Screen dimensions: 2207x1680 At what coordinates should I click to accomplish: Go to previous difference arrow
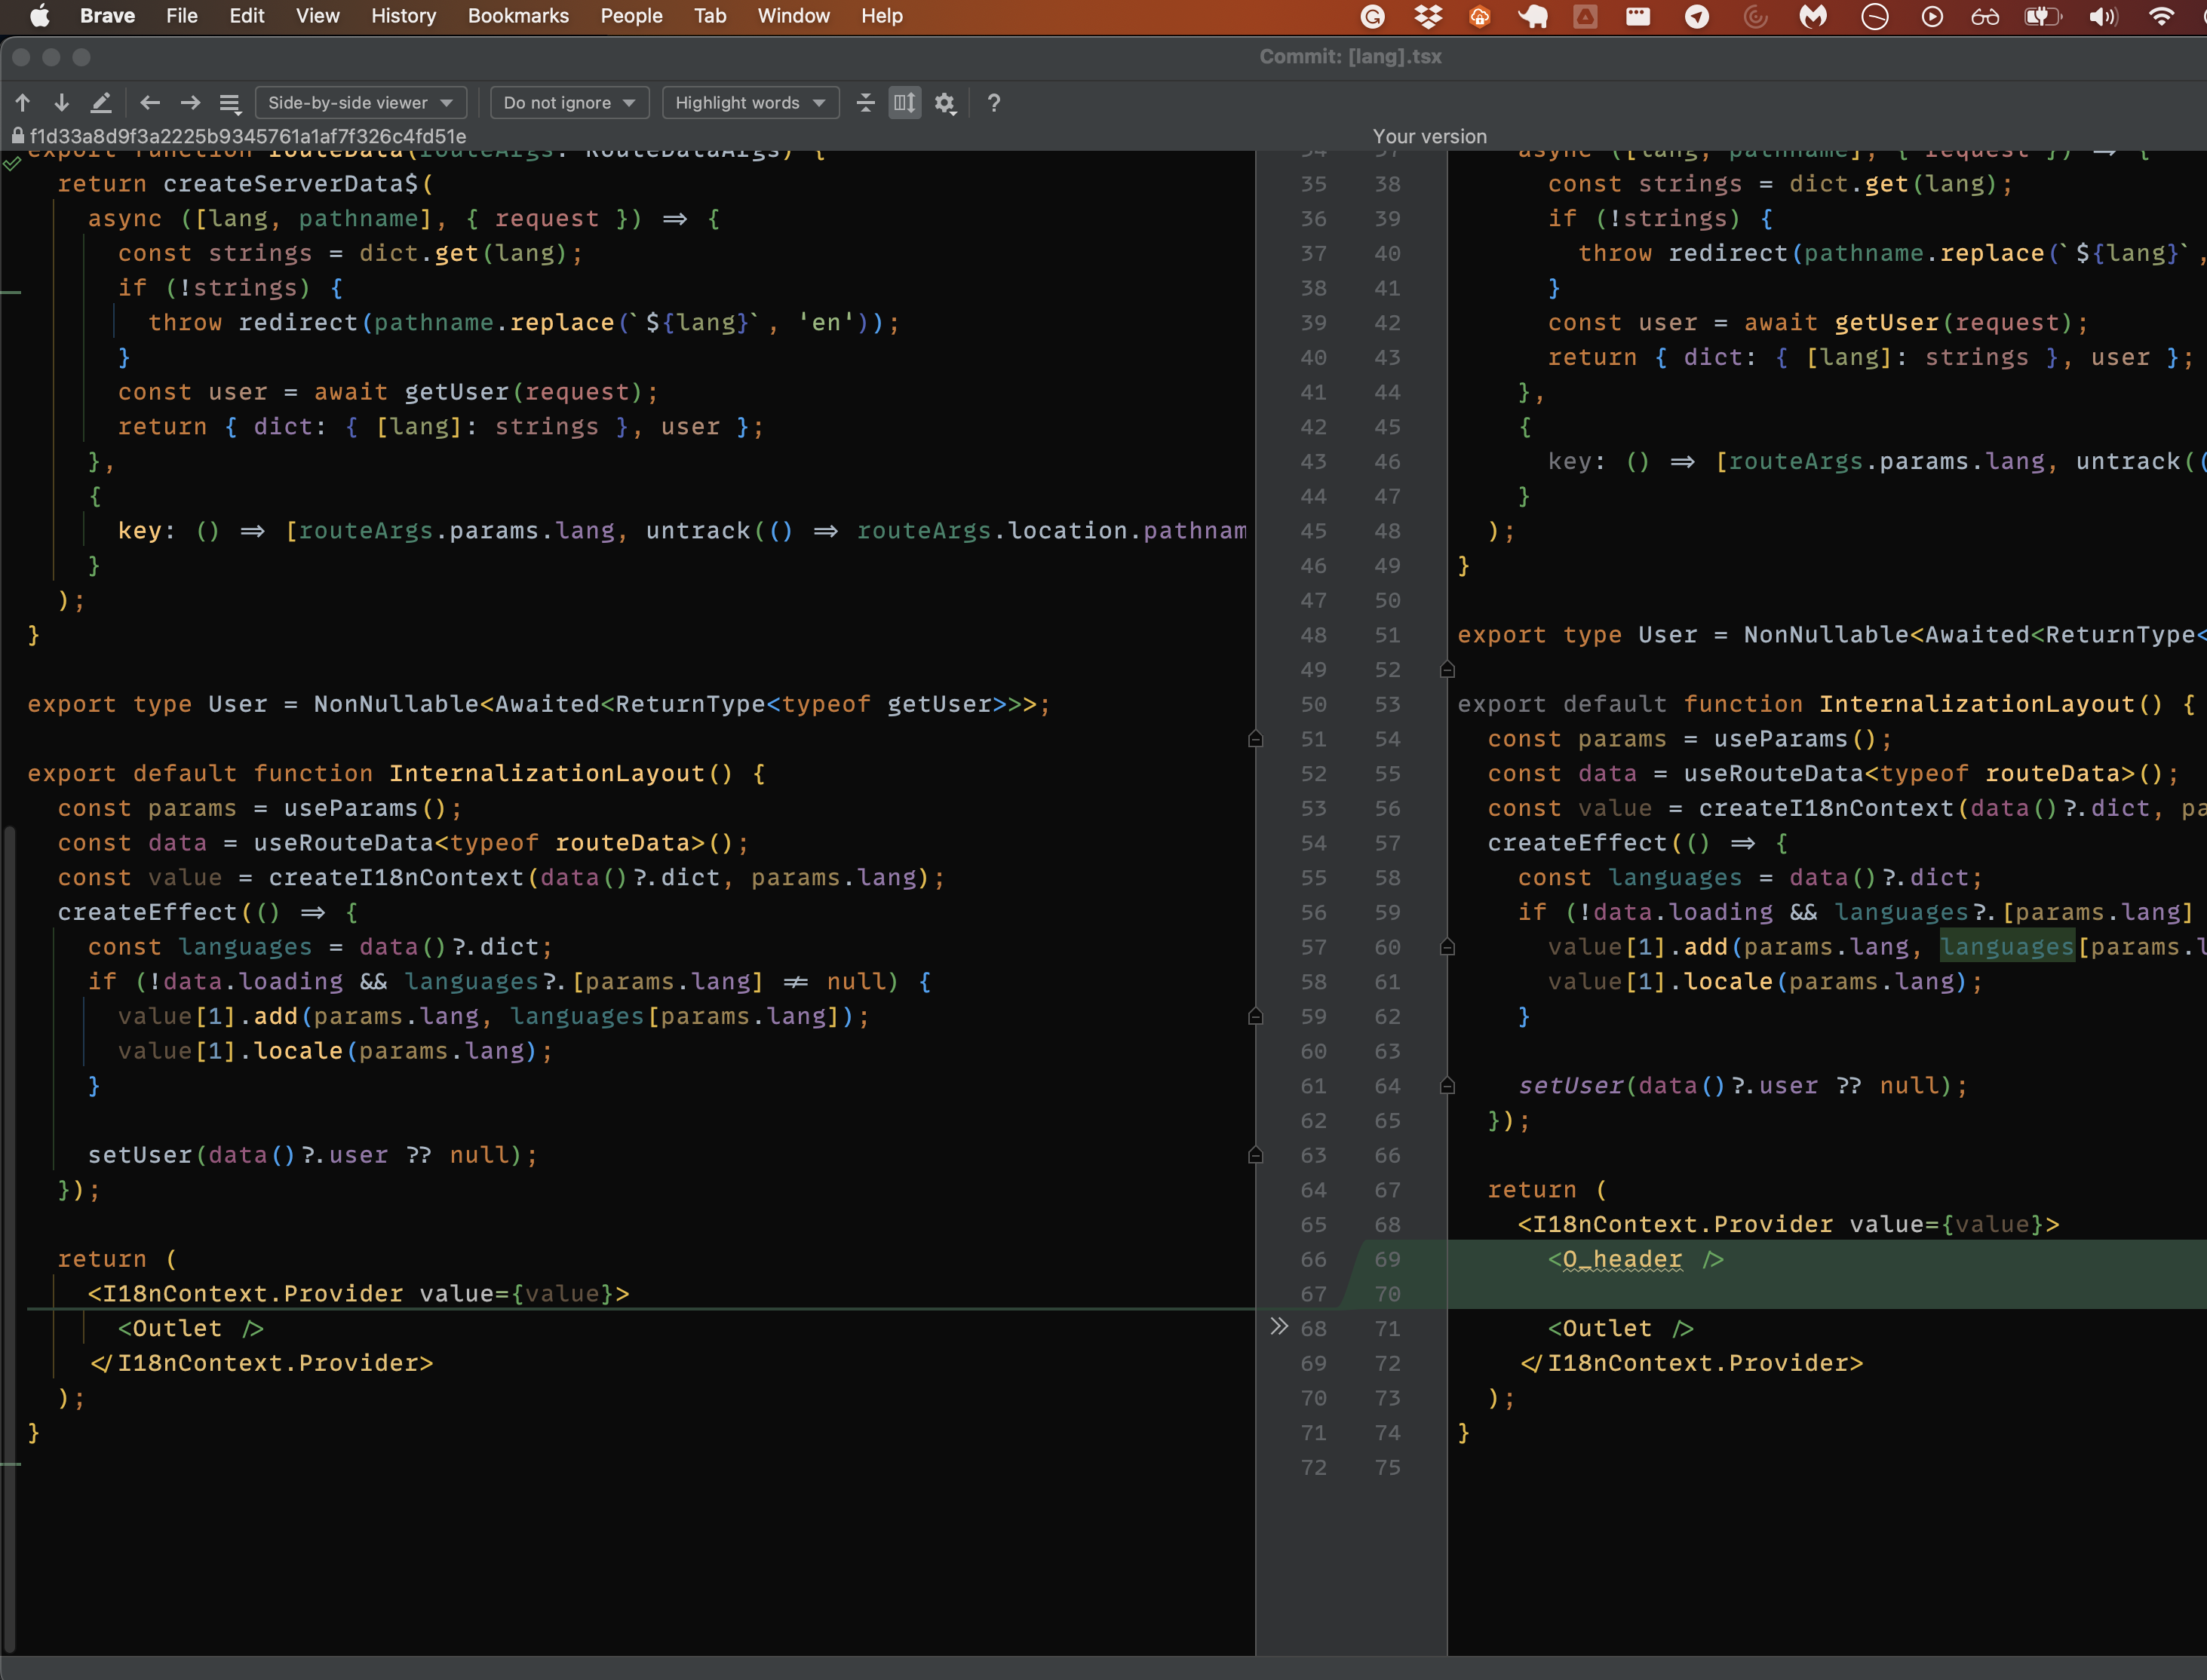pyautogui.click(x=23, y=102)
